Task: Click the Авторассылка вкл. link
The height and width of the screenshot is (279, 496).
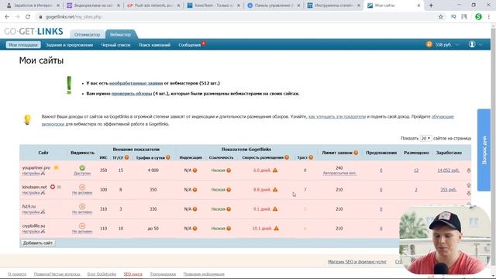Action: click(x=339, y=174)
